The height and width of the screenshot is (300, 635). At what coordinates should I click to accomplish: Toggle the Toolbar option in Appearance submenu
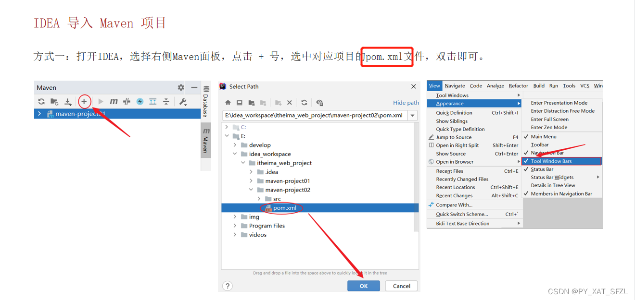(561, 144)
